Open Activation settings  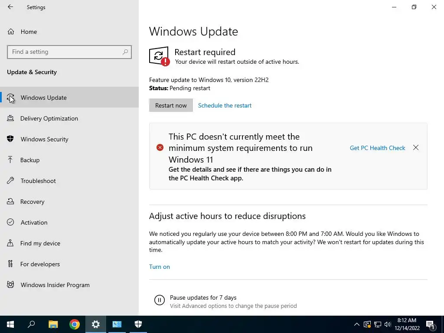(x=69, y=222)
